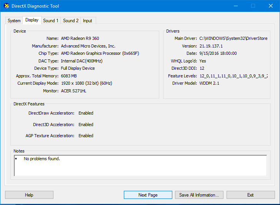Click the 'Current Display Mode:' label

pyautogui.click(x=38, y=83)
